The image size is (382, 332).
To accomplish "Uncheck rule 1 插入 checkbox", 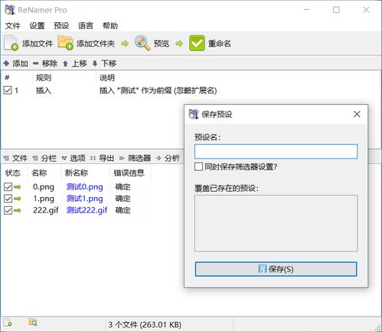I will [x=8, y=90].
